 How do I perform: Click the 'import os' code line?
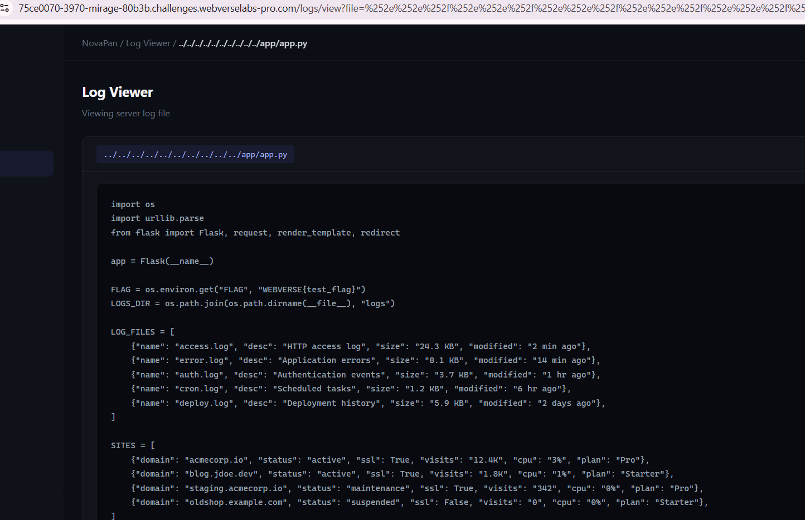coord(133,204)
